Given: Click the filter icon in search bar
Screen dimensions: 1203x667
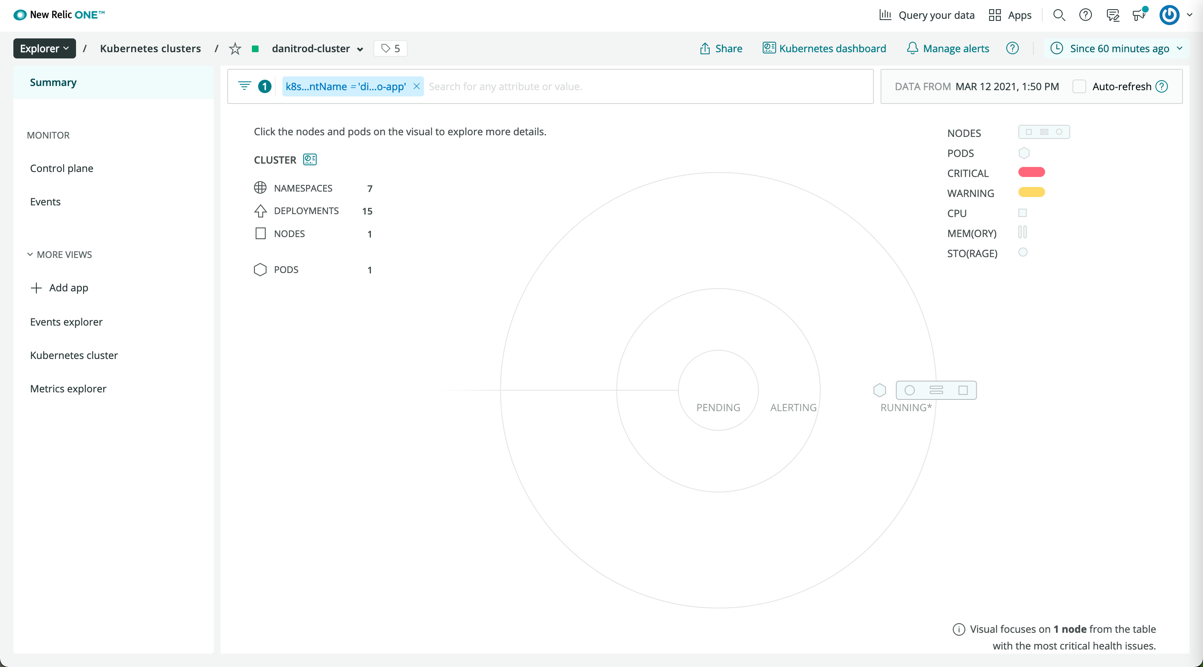Looking at the screenshot, I should tap(244, 86).
